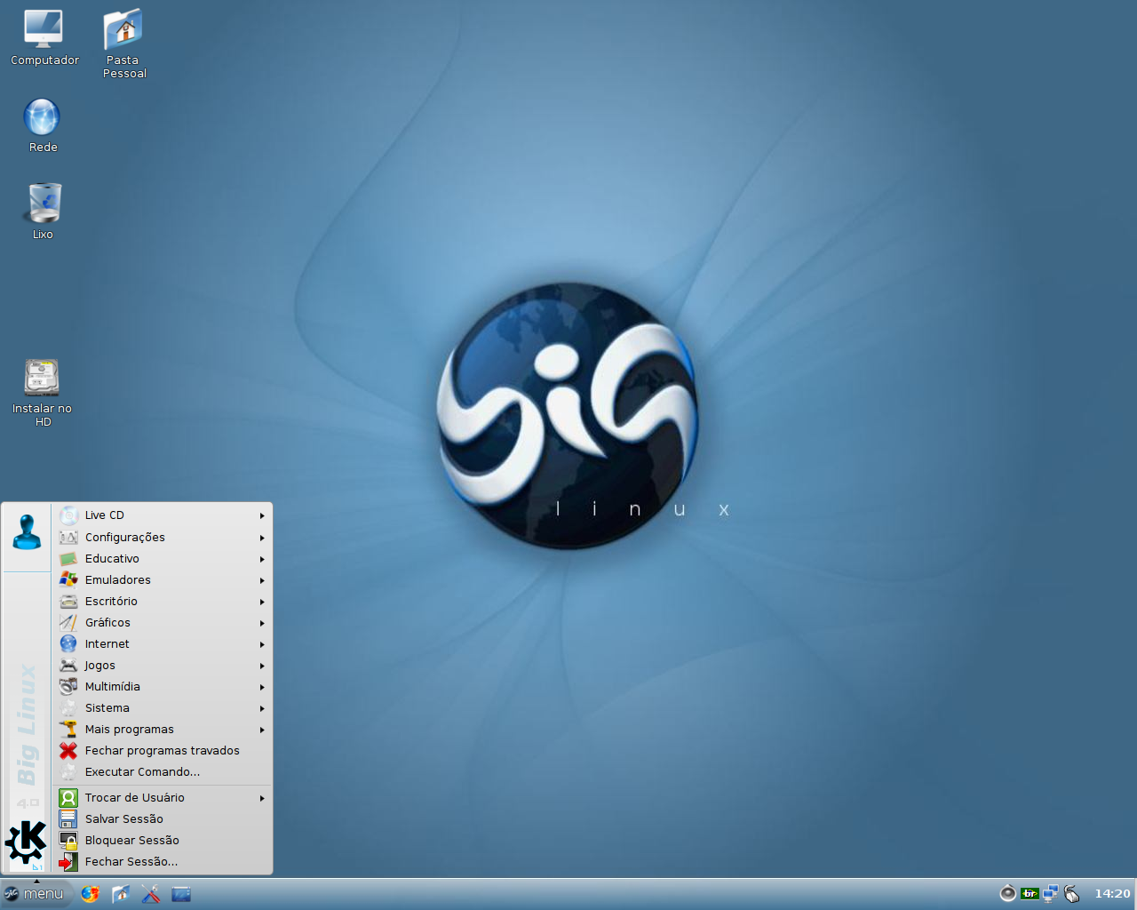Image resolution: width=1137 pixels, height=910 pixels.
Task: Choose Executar Comando... from the menu
Action: [x=163, y=772]
